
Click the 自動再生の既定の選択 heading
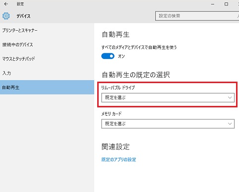(136, 75)
